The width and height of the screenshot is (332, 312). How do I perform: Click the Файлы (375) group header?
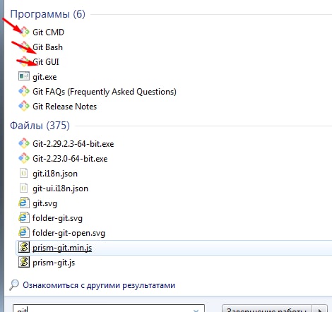click(40, 126)
